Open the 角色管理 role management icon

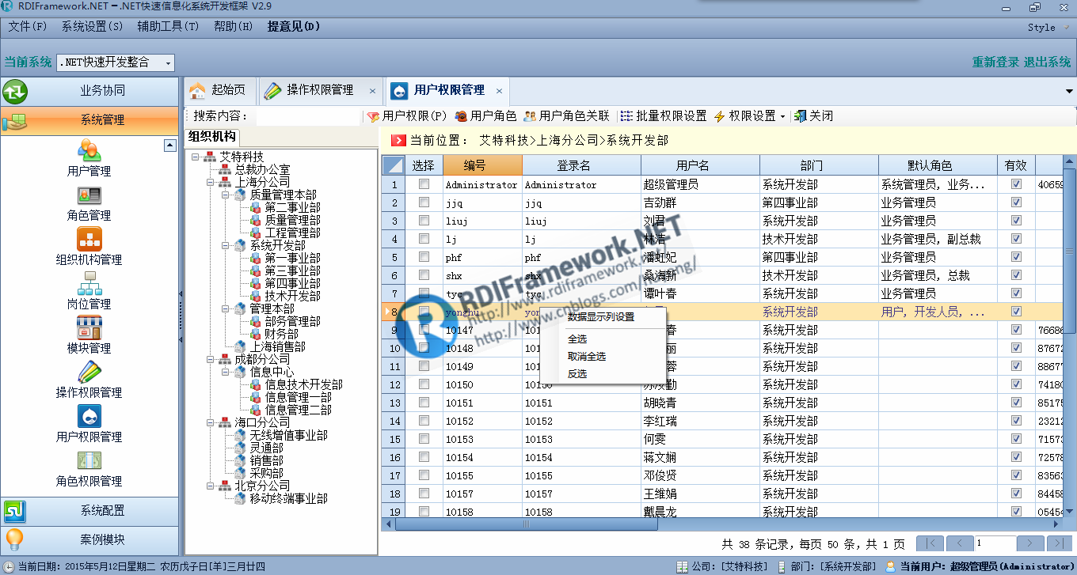click(89, 195)
